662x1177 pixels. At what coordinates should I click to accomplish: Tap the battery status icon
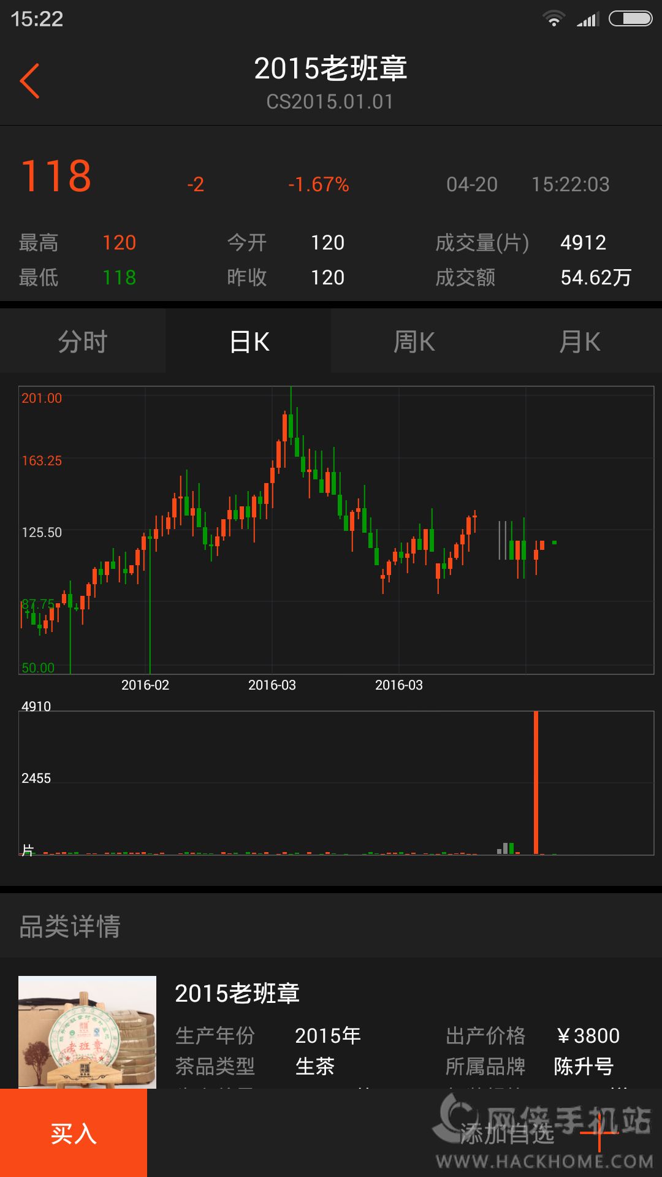[x=630, y=19]
